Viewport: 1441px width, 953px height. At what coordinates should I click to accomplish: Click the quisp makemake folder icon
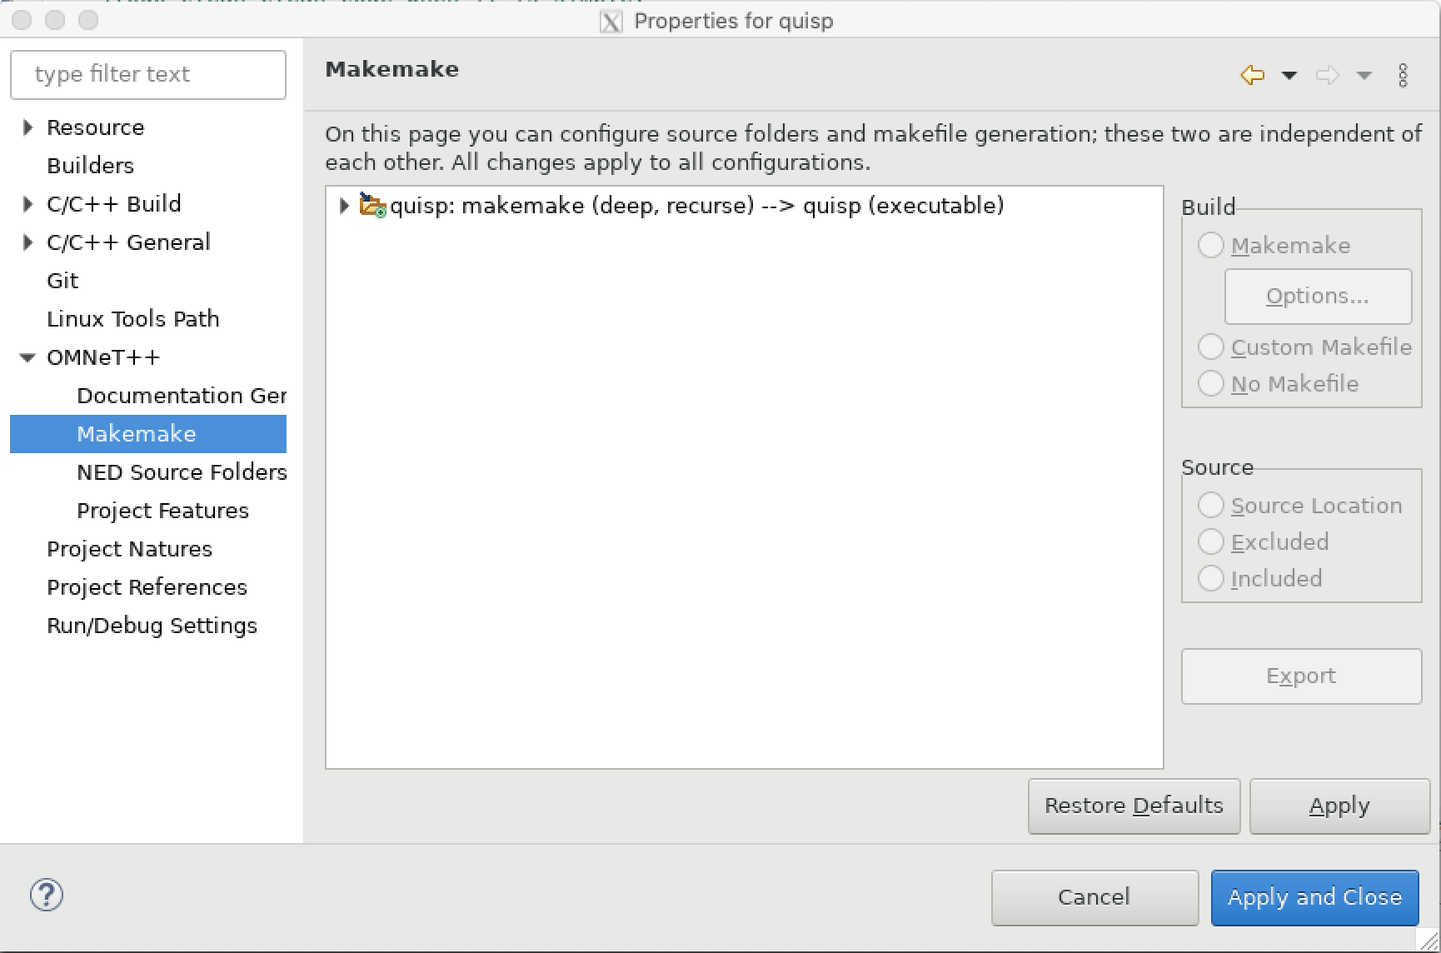pyautogui.click(x=371, y=205)
